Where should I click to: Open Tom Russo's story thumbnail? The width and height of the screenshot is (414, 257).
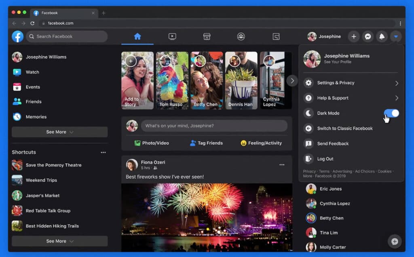tap(172, 80)
